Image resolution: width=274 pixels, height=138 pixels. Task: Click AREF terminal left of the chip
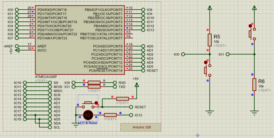tap(17, 46)
